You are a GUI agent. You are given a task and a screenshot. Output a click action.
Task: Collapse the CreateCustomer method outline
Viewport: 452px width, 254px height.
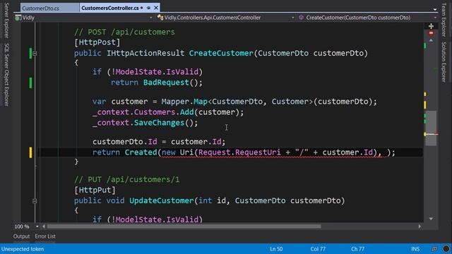(35, 54)
